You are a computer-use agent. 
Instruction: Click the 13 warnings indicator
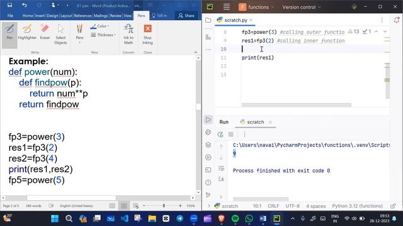pos(354,31)
